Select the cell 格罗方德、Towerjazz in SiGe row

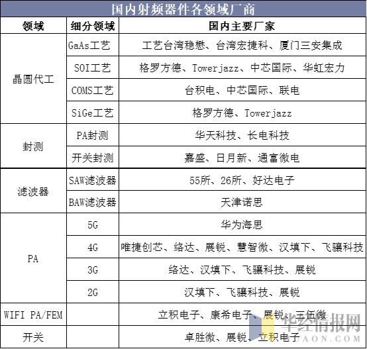pyautogui.click(x=242, y=113)
